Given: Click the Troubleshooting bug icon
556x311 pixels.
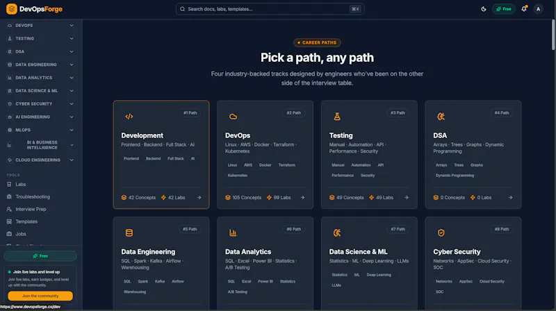Looking at the screenshot, I should 9,196.
